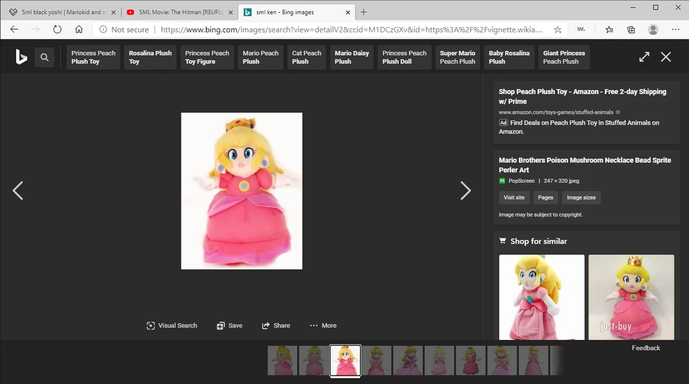Open Collections from the browser toolbar
The width and height of the screenshot is (689, 384).
pos(630,29)
